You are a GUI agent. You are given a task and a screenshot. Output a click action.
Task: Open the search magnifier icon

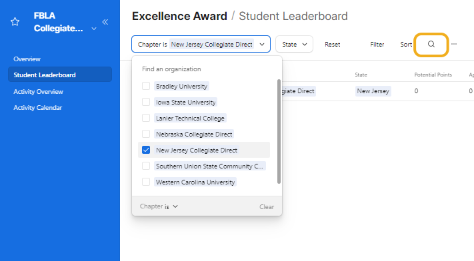[x=431, y=45]
